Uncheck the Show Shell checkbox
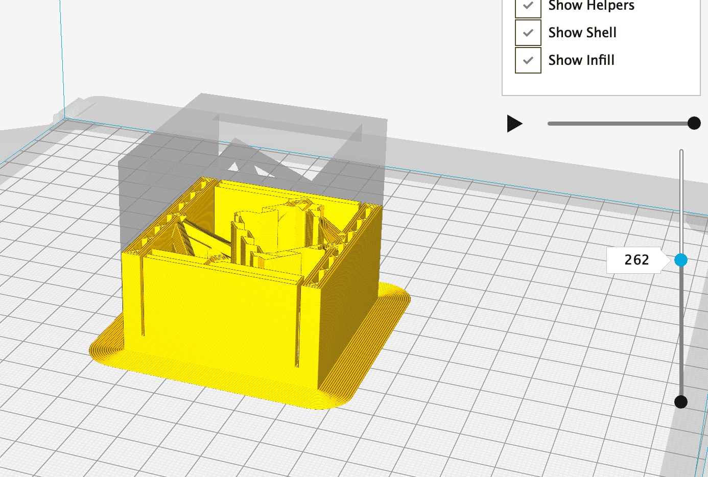 [528, 33]
